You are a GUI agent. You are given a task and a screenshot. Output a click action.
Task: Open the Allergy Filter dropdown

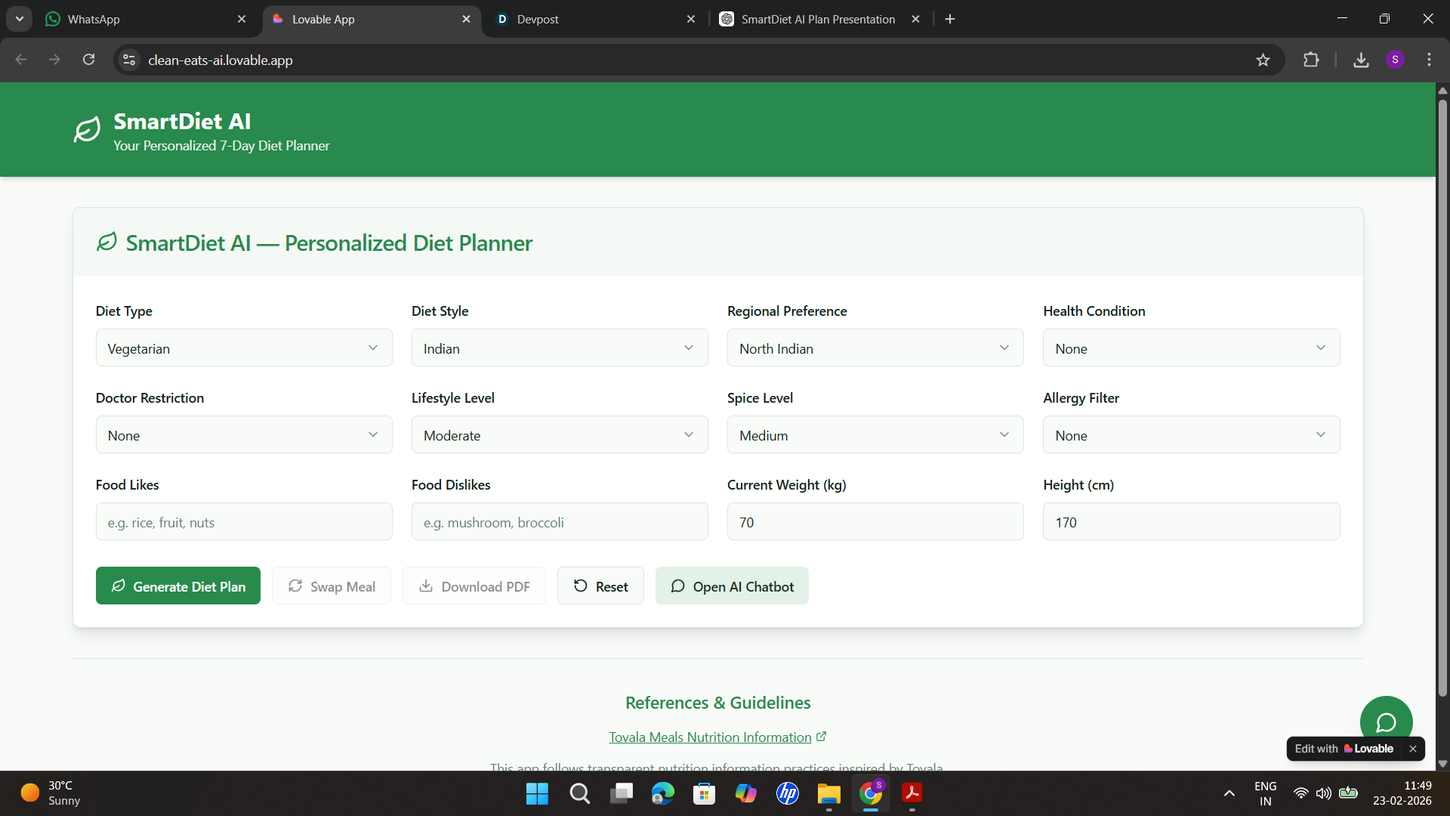[x=1191, y=435]
